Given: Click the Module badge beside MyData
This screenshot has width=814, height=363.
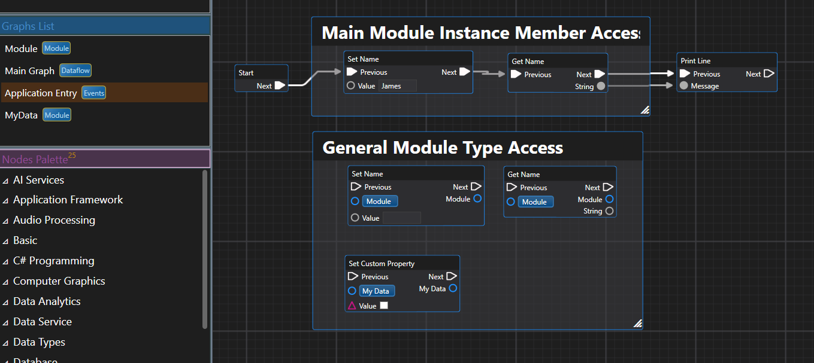Looking at the screenshot, I should tap(56, 114).
